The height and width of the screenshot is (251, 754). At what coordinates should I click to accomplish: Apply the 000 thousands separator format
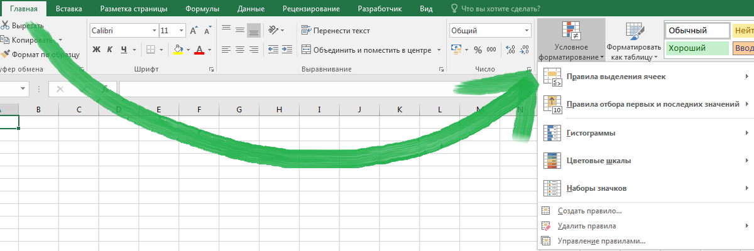click(x=491, y=50)
